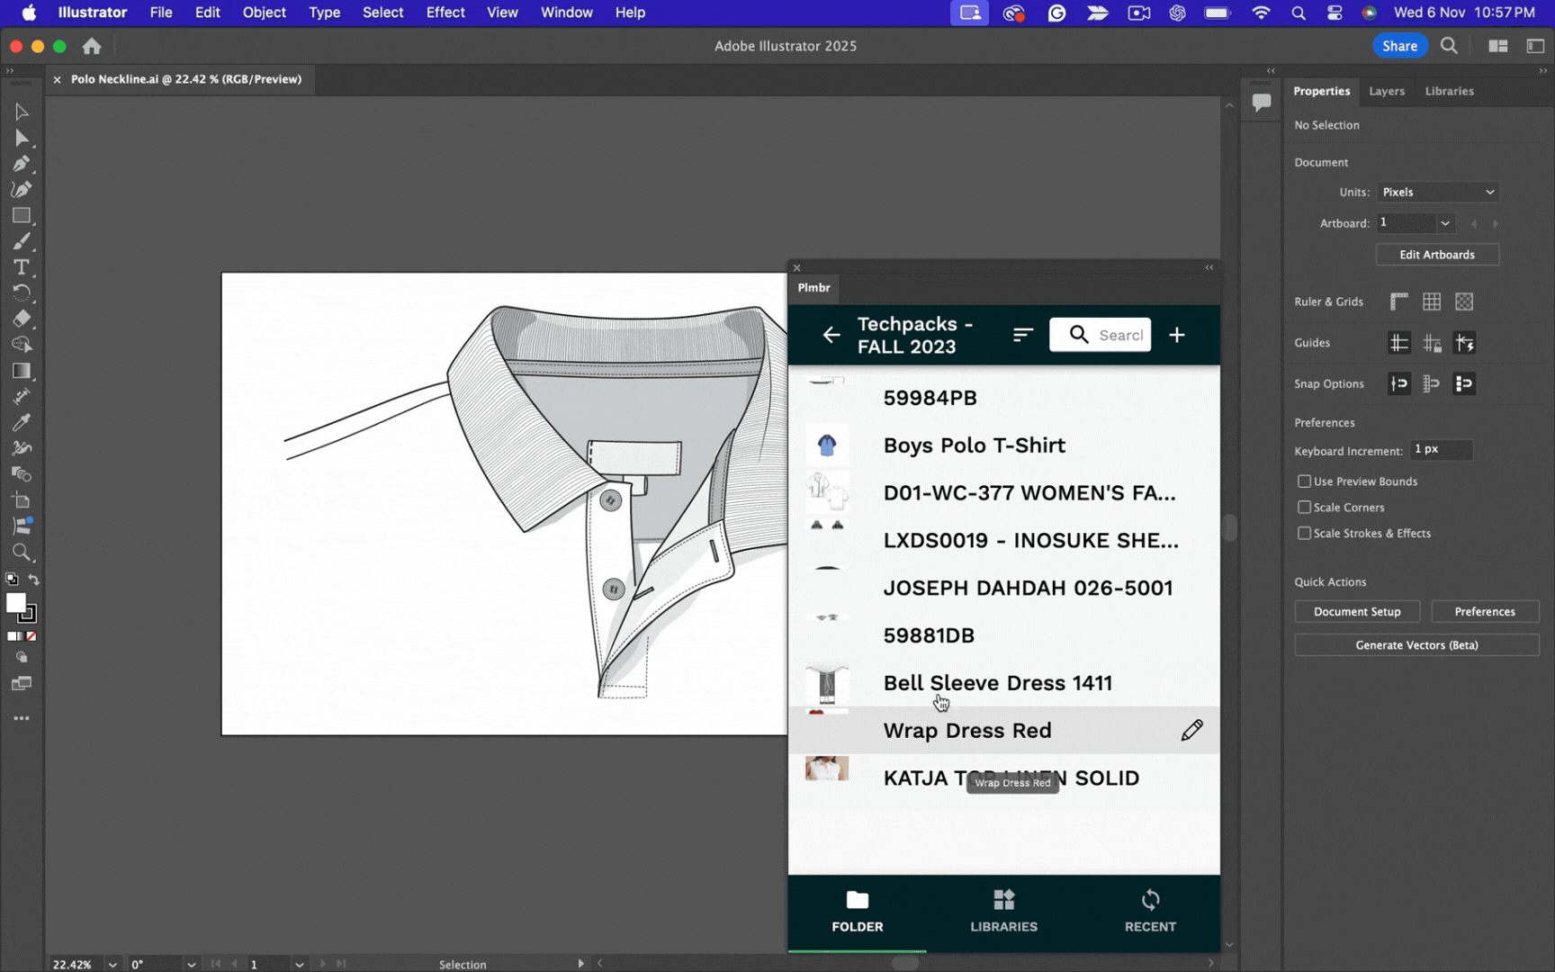Toggle lock guides icon
Image resolution: width=1555 pixels, height=972 pixels.
1432,343
